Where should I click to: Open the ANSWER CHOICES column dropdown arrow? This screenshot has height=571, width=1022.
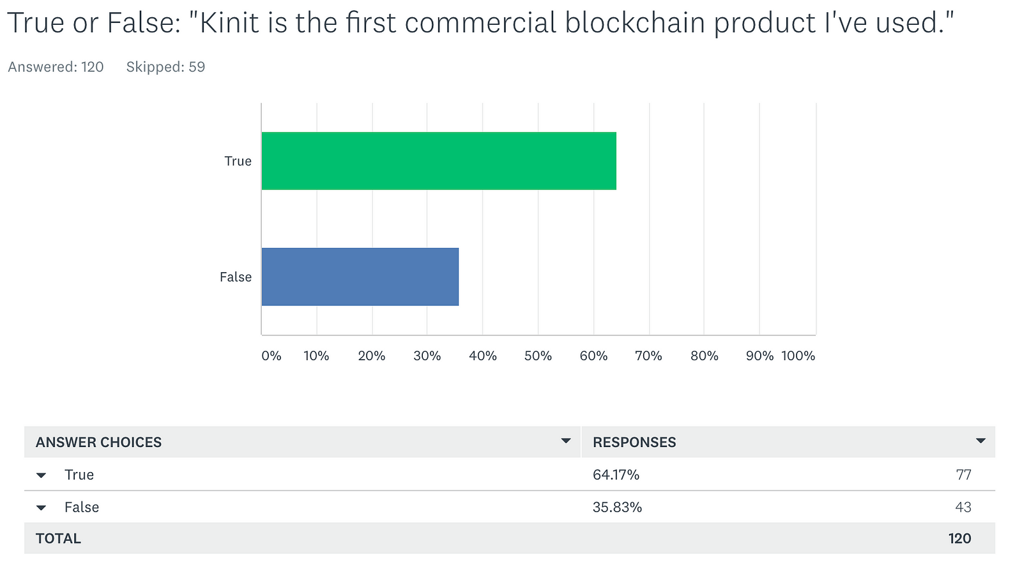[x=565, y=441]
